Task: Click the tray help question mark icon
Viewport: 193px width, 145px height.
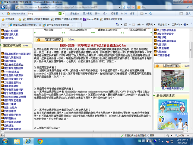Action: pos(155,141)
